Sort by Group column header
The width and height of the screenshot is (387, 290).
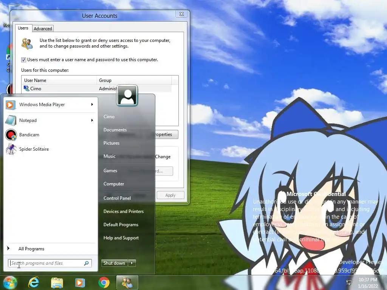(x=134, y=80)
